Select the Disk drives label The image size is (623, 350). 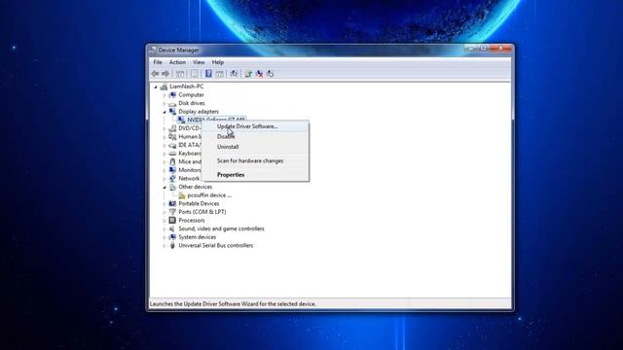coord(192,103)
